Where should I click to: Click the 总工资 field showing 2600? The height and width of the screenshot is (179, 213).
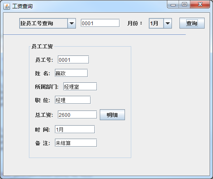(77, 115)
